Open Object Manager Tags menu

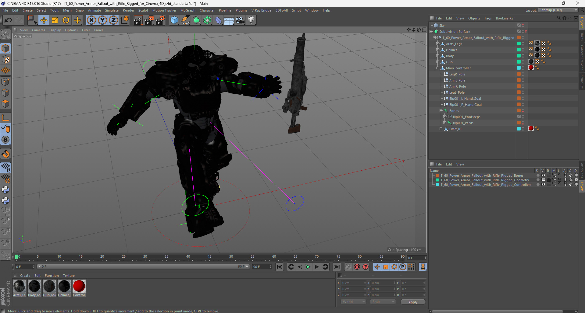coord(488,18)
